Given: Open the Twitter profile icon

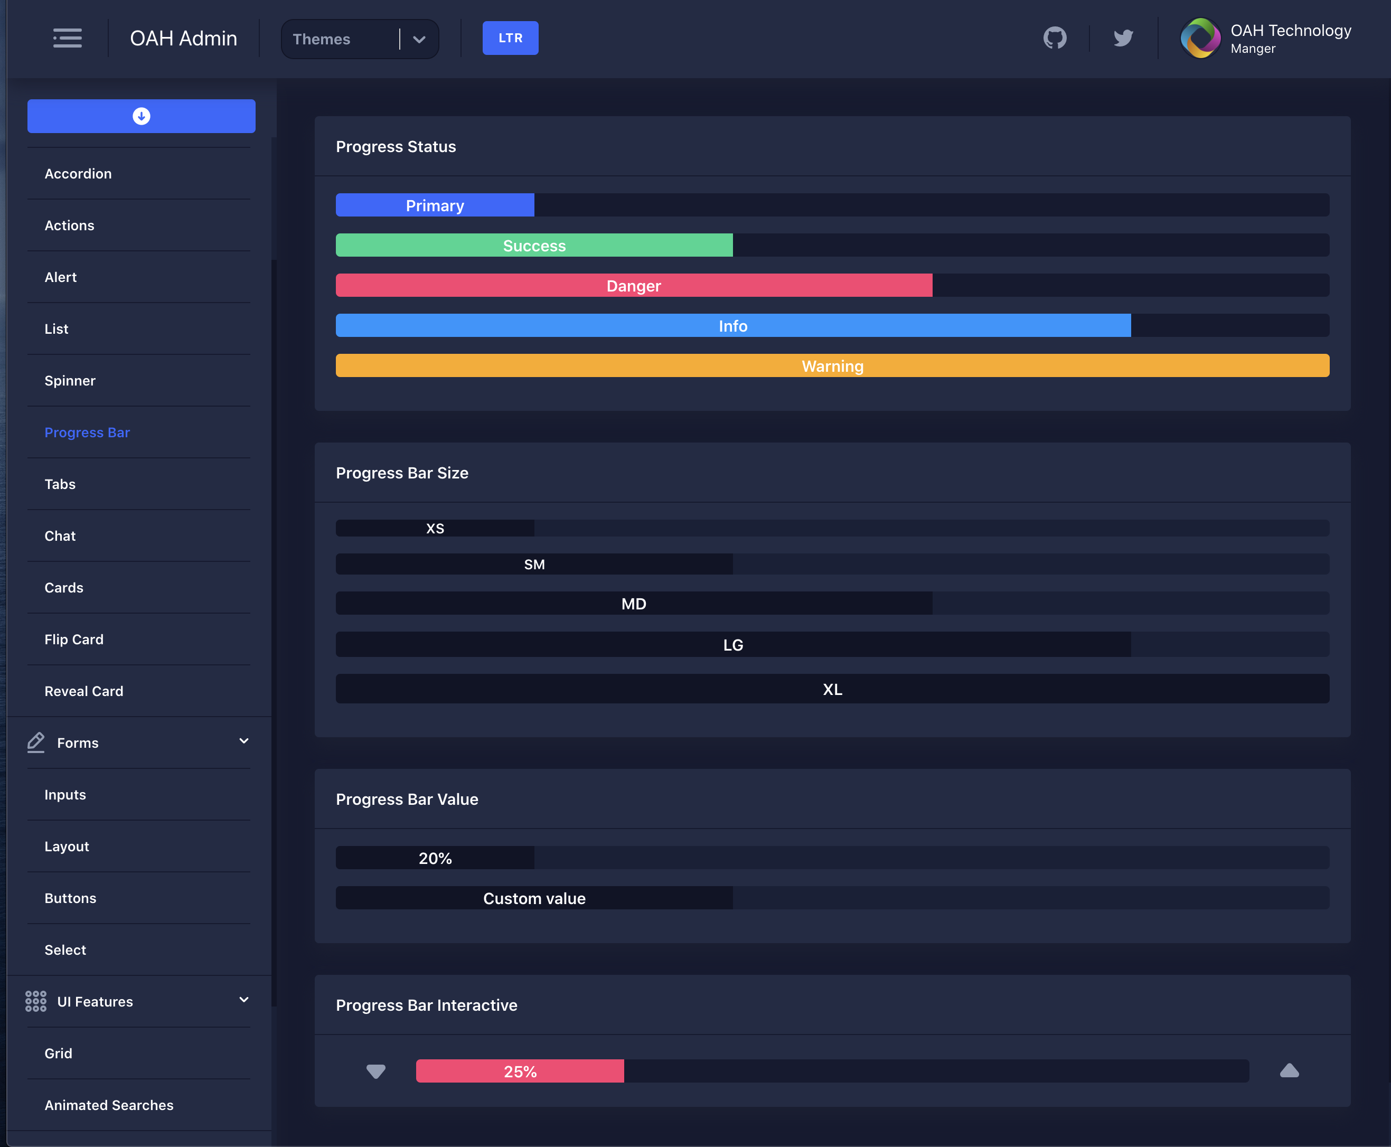Looking at the screenshot, I should pyautogui.click(x=1123, y=37).
